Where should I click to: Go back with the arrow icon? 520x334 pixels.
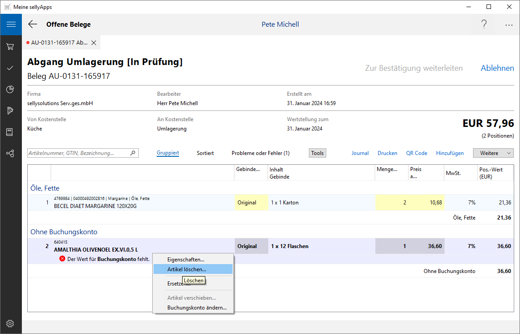click(33, 24)
